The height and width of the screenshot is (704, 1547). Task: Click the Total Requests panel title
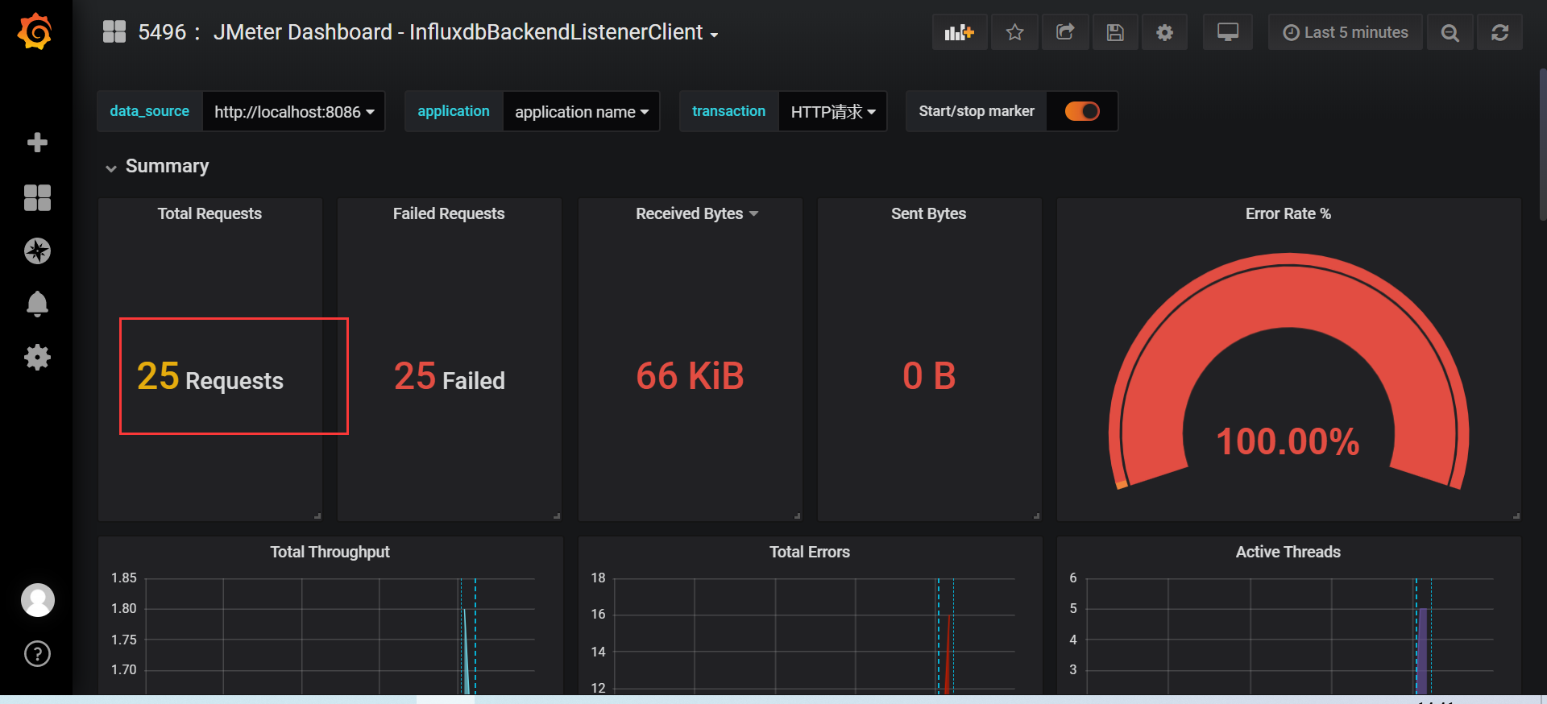[209, 213]
